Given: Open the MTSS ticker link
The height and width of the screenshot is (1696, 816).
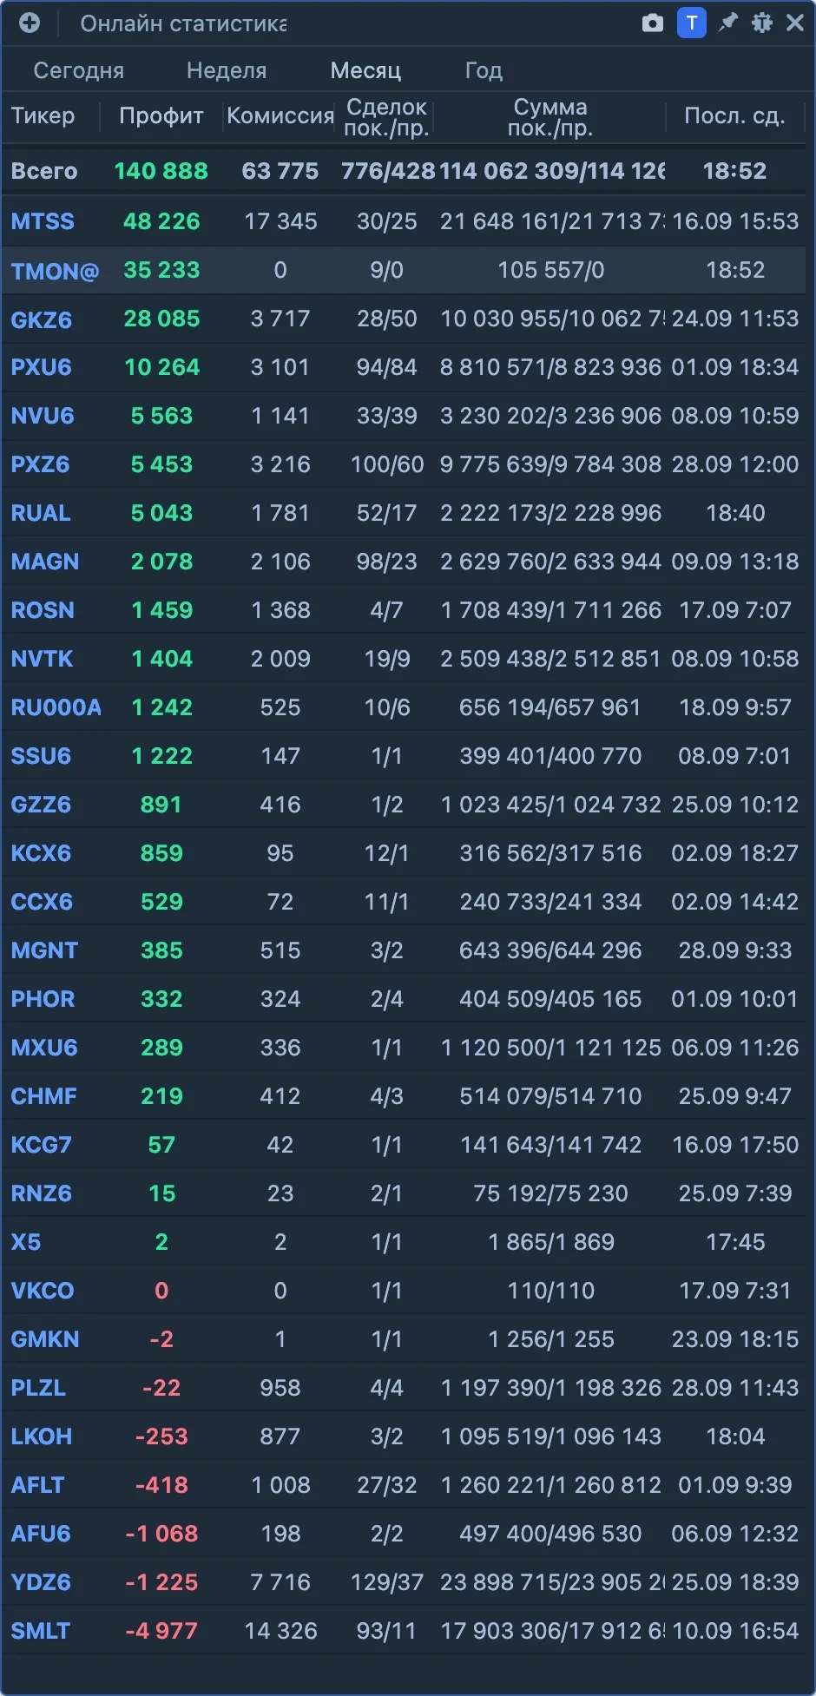Looking at the screenshot, I should coord(43,221).
